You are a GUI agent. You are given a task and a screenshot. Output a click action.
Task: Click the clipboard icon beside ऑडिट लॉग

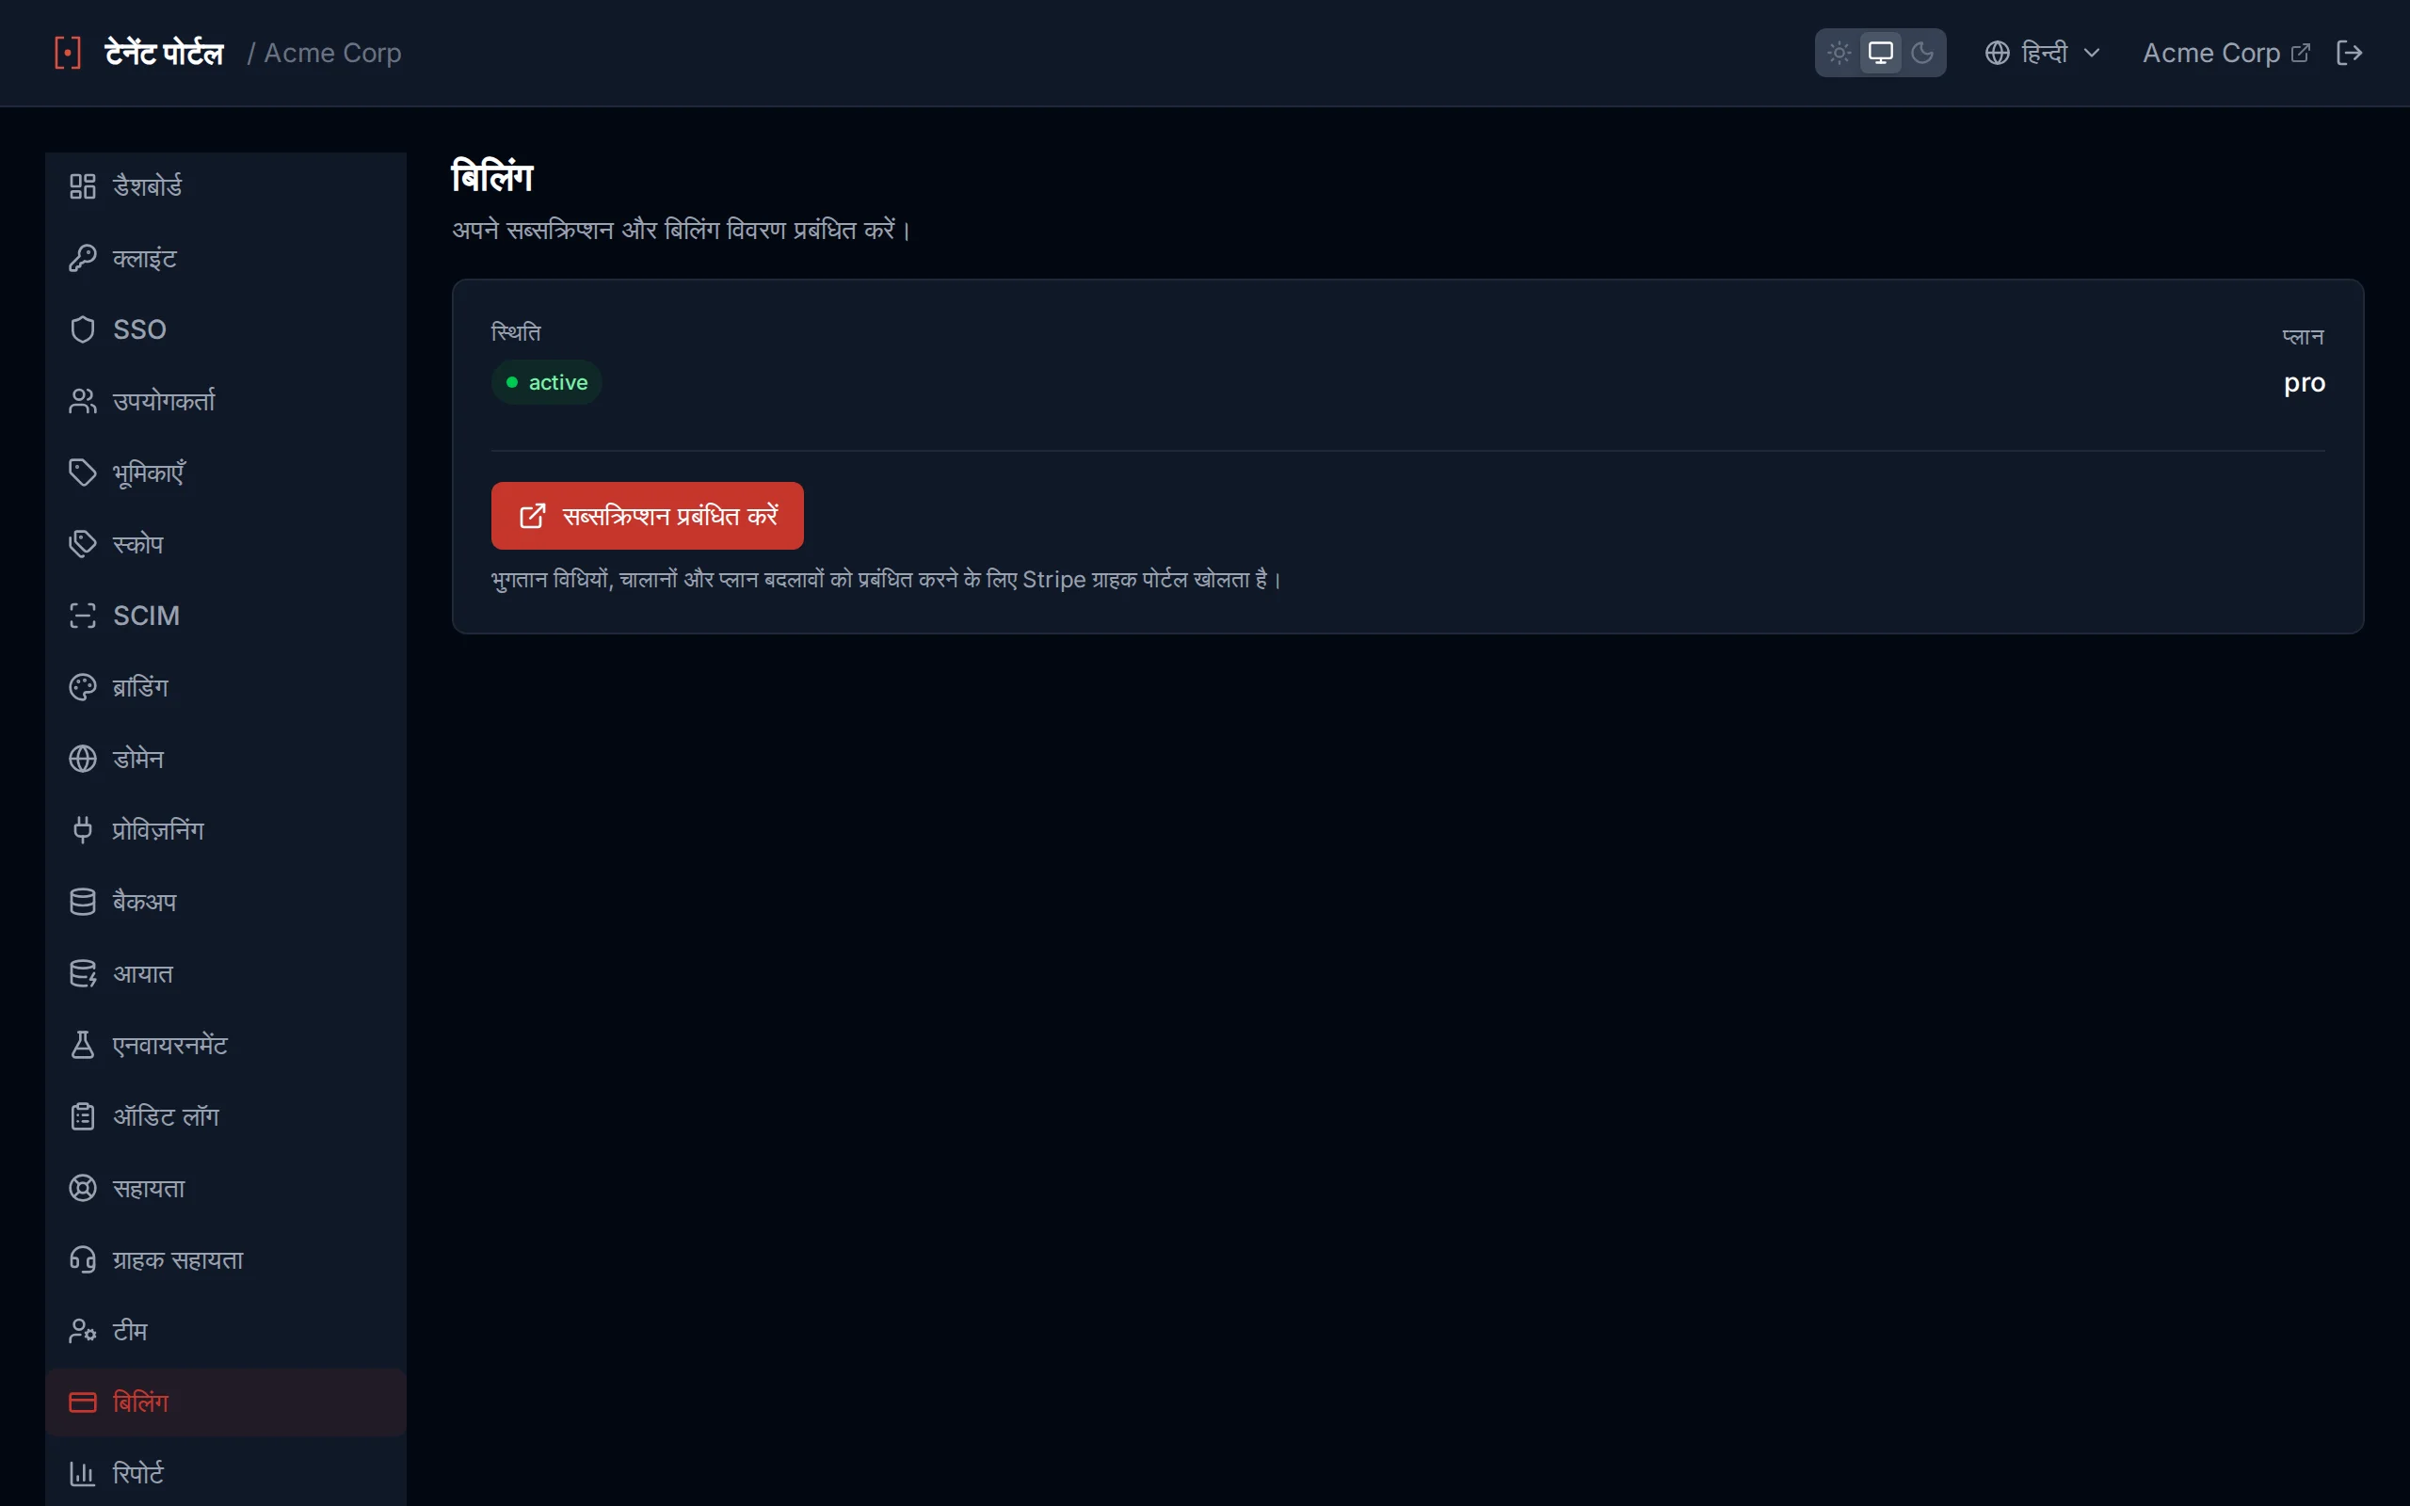click(x=83, y=1116)
